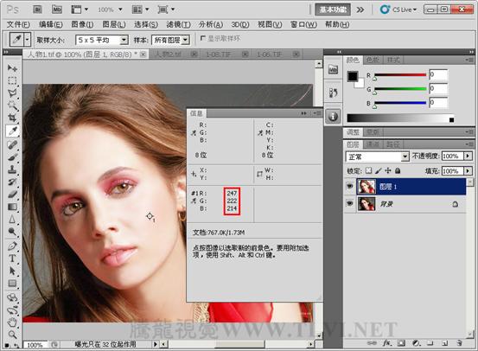Select the Brush tool
478x351 pixels.
pyautogui.click(x=12, y=156)
